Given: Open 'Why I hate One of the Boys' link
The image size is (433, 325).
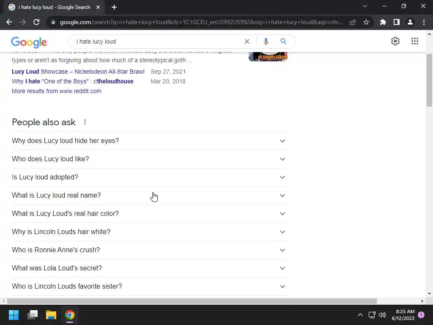Looking at the screenshot, I should point(73,81).
